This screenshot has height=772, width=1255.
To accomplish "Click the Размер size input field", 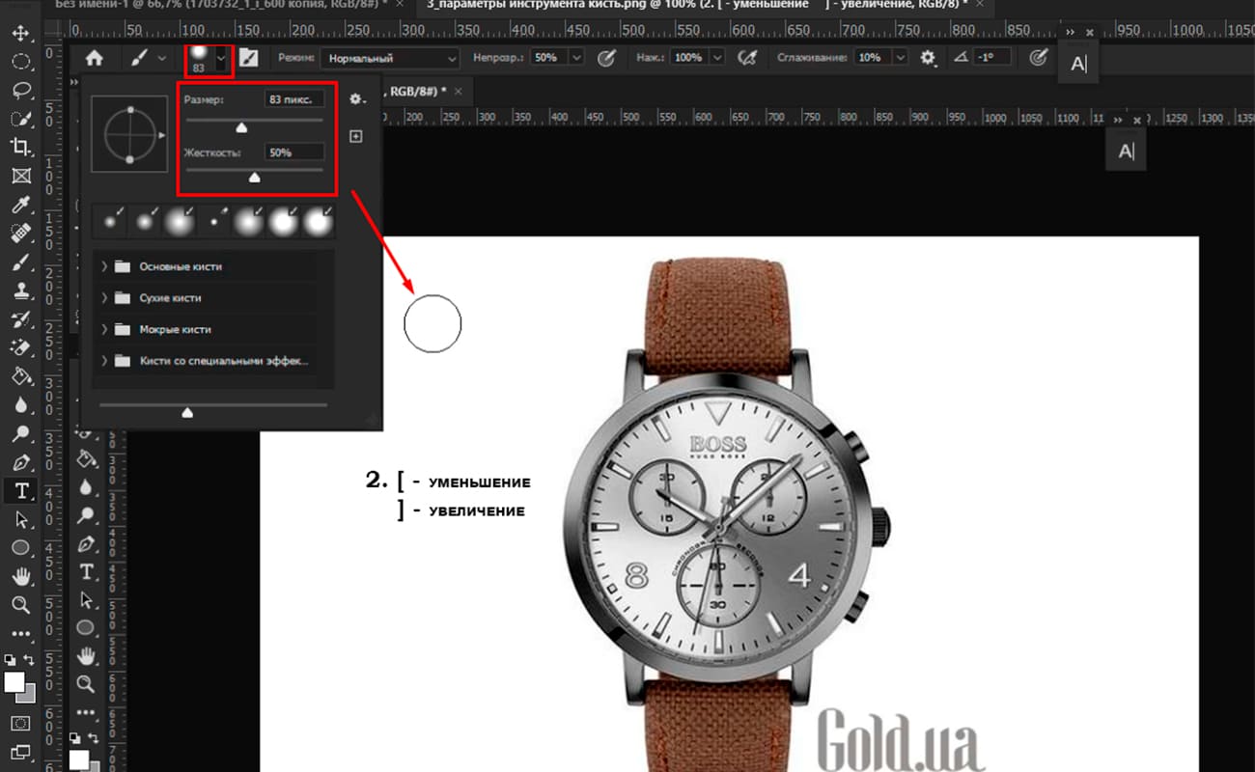I will [x=294, y=99].
